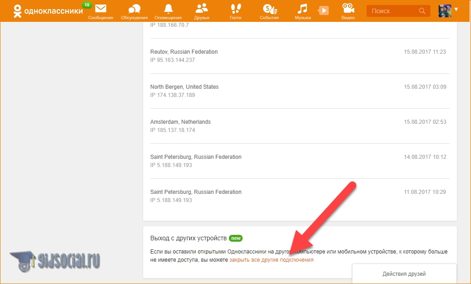The width and height of the screenshot is (471, 284).
Task: Open Сообщения envelope icon
Action: coord(100,9)
